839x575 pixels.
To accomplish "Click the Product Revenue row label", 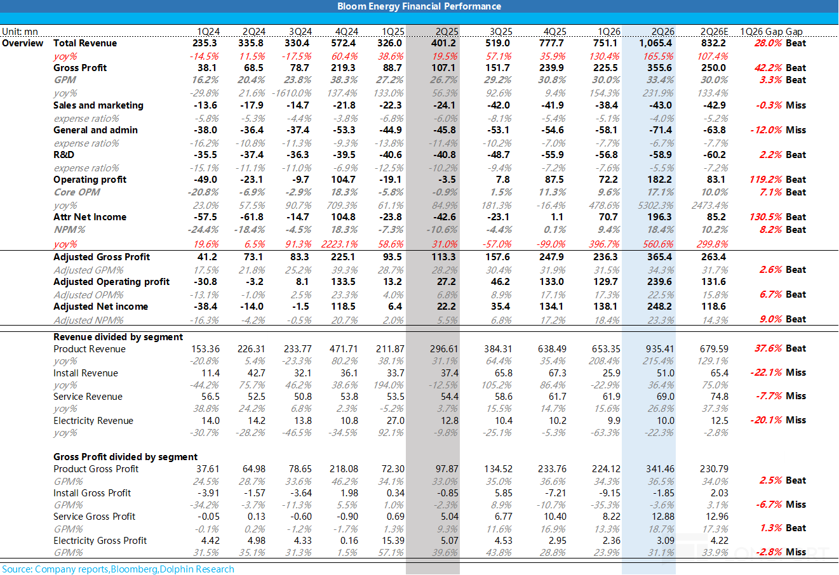I will coord(90,349).
